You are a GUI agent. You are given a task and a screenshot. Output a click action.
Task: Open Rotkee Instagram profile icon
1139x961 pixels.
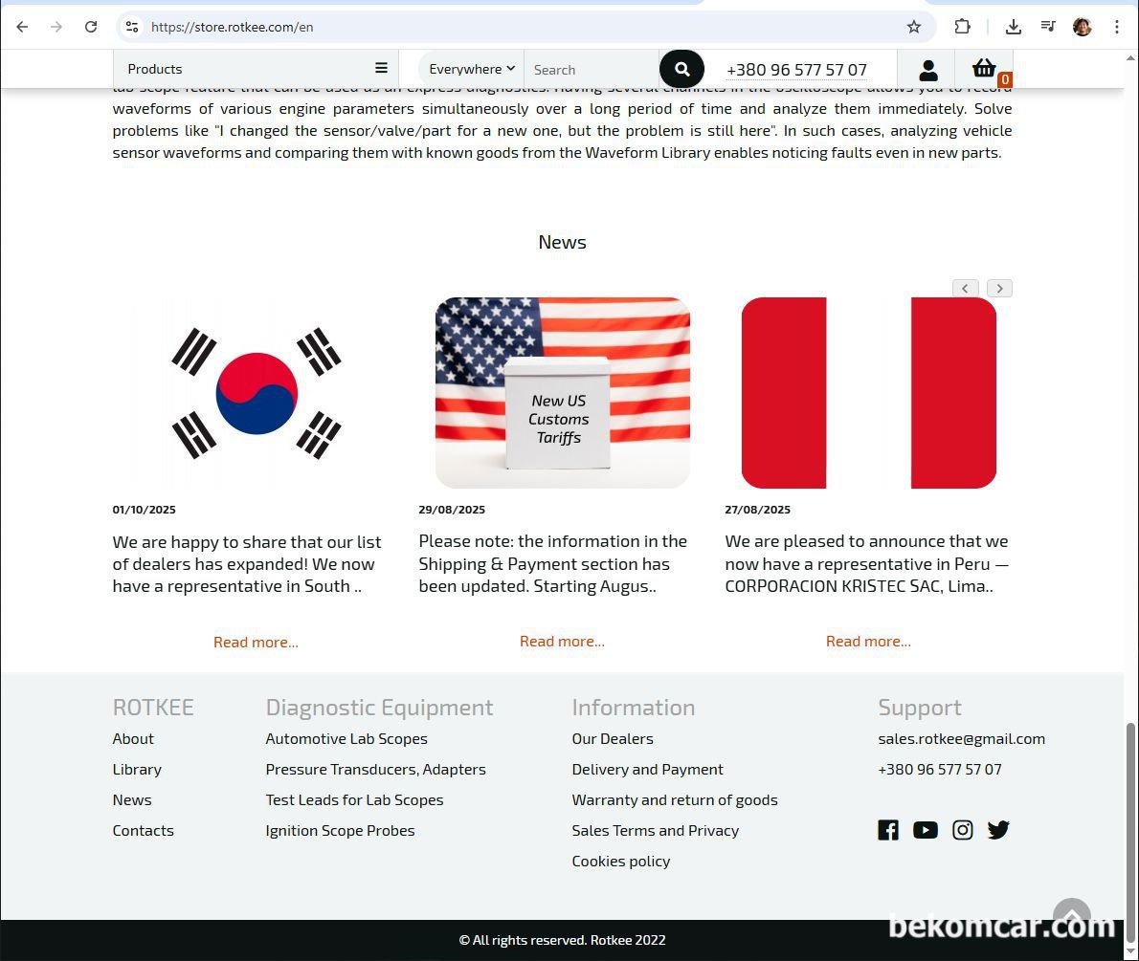click(x=962, y=830)
